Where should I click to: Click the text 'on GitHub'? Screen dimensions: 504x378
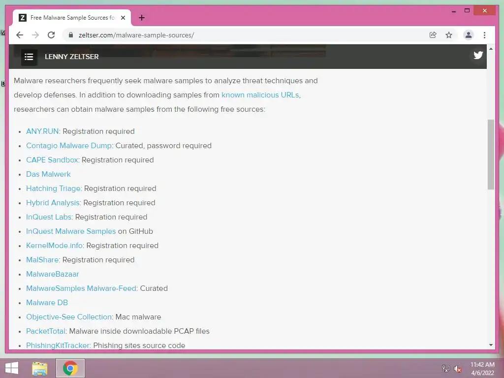point(135,231)
